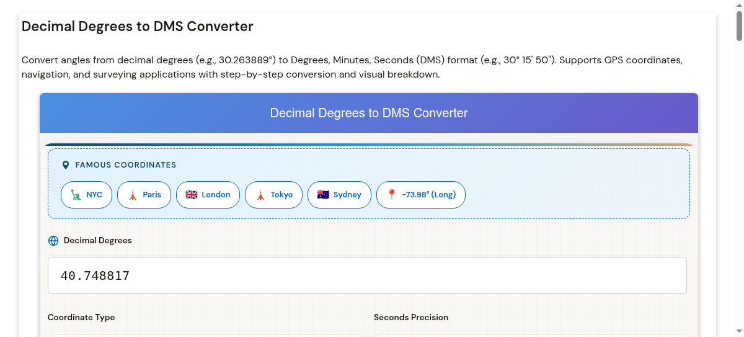Screen dimensions: 744x337
Task: Load the NYC preset by its text label
Action: pos(94,195)
